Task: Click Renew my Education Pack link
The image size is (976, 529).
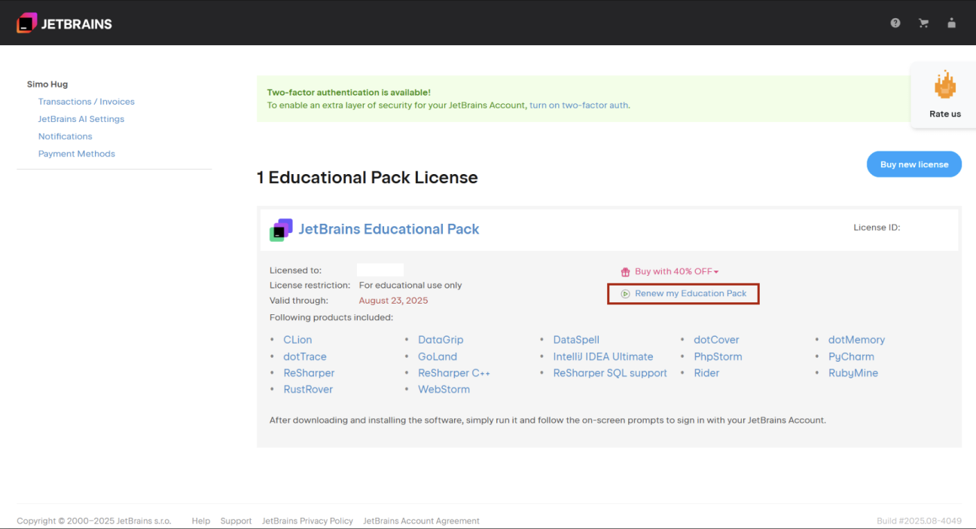Action: point(691,293)
